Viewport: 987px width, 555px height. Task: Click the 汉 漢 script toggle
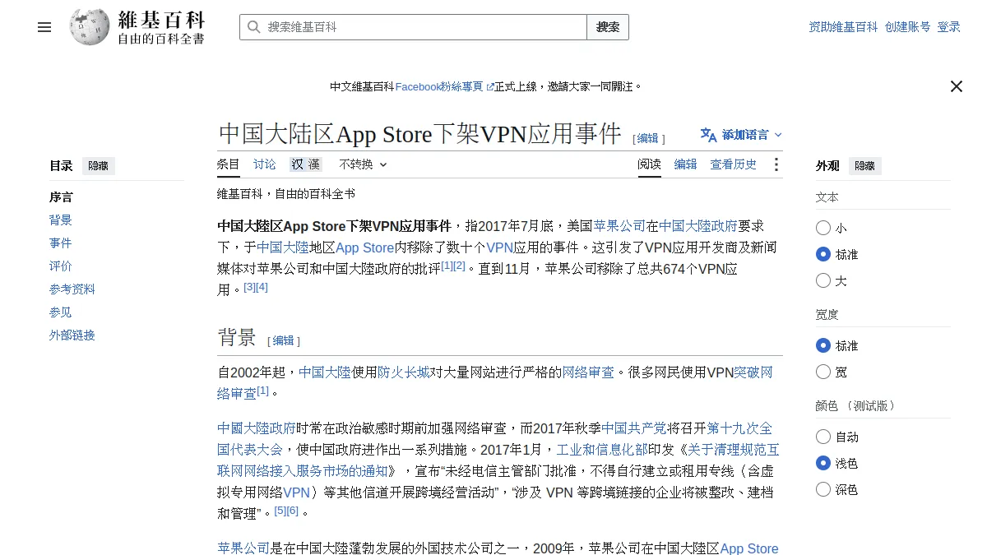click(x=305, y=164)
